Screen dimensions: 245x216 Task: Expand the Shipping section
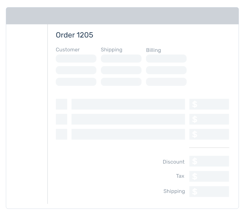click(x=112, y=50)
